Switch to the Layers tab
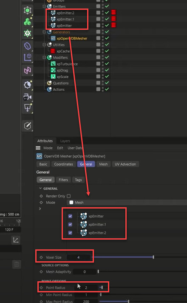 [x=65, y=141]
